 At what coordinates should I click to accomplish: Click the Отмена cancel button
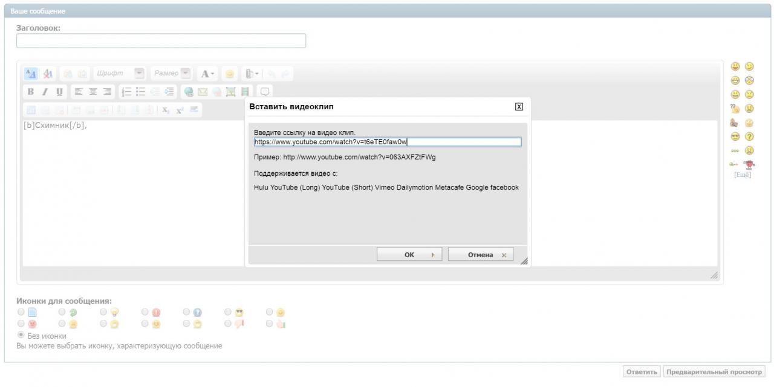pyautogui.click(x=480, y=255)
